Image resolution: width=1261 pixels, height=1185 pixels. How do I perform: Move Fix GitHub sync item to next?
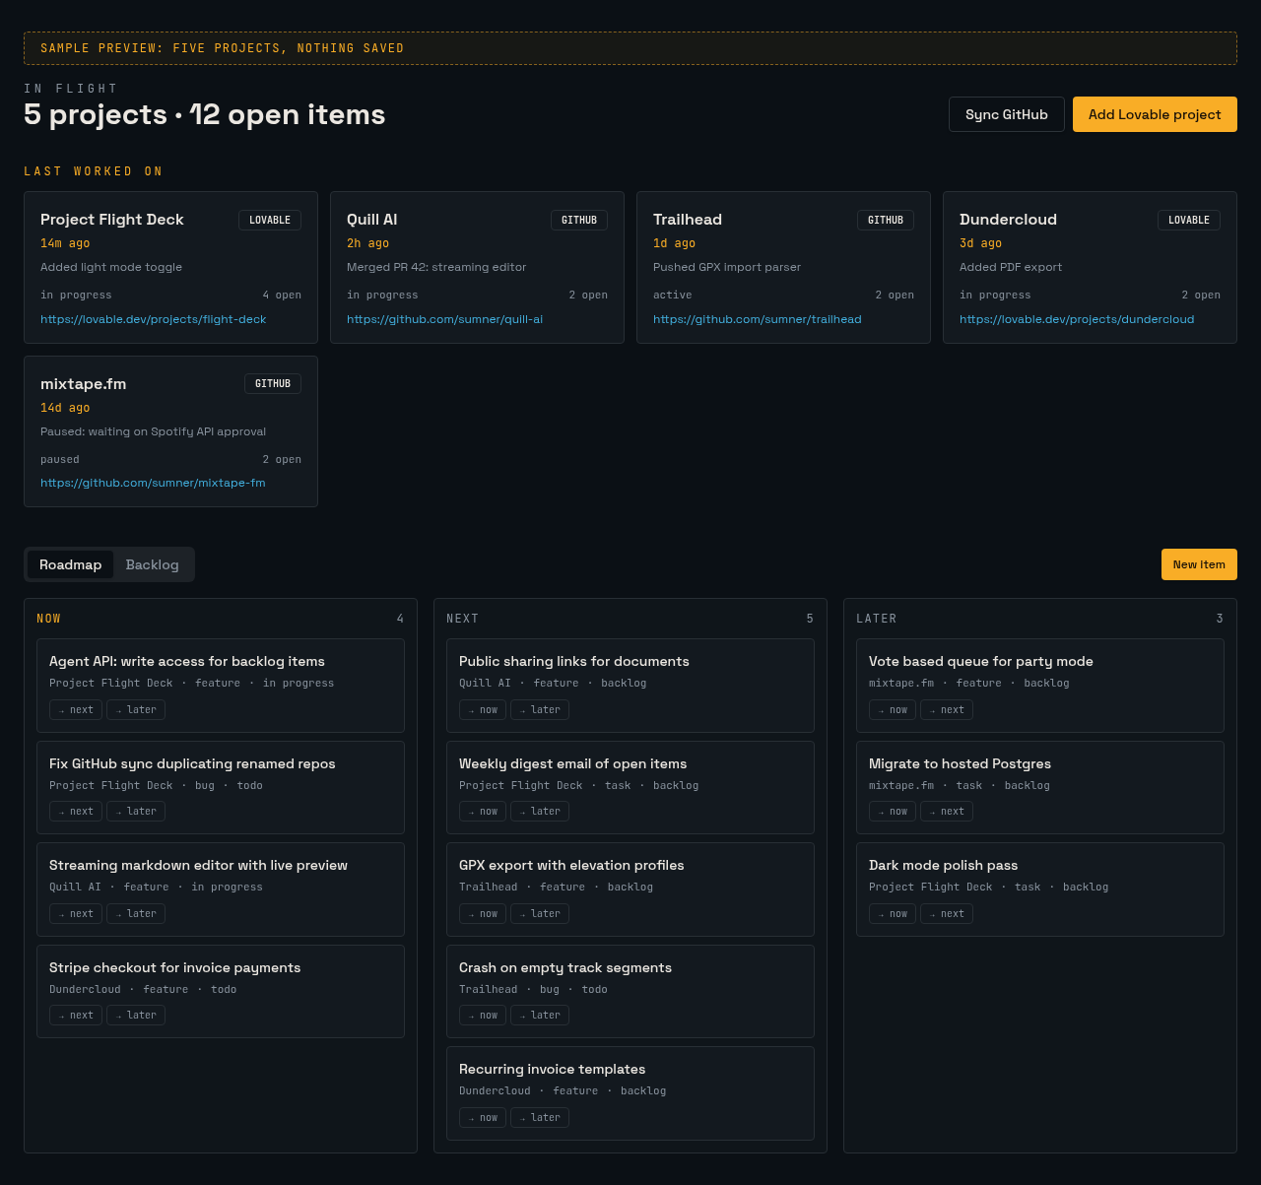point(76,811)
